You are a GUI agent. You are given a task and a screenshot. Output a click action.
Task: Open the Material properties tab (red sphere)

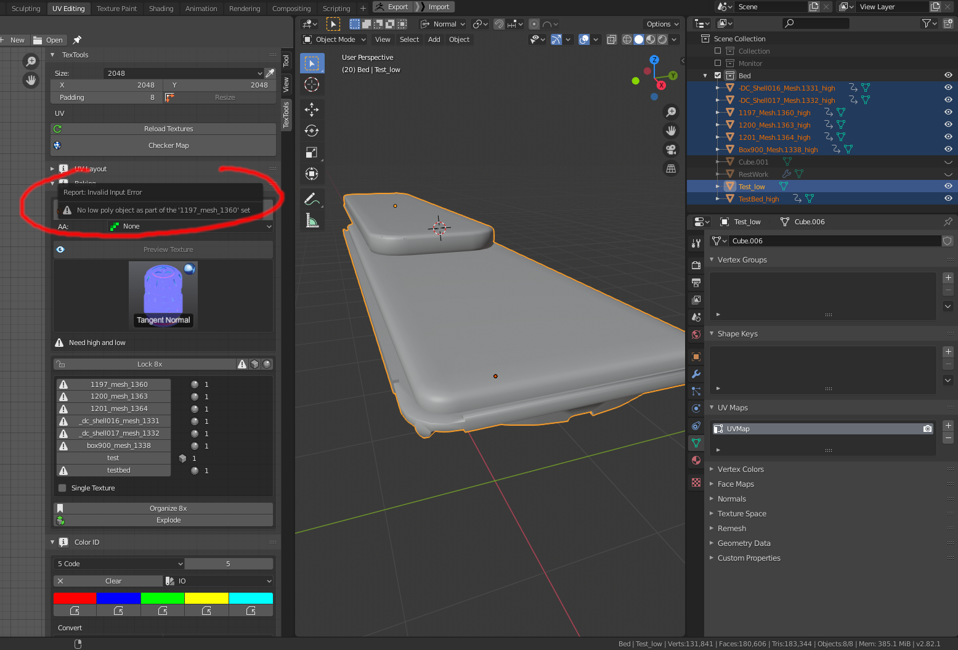pos(696,460)
